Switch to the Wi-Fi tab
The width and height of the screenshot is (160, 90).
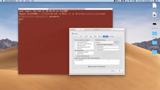81,36
